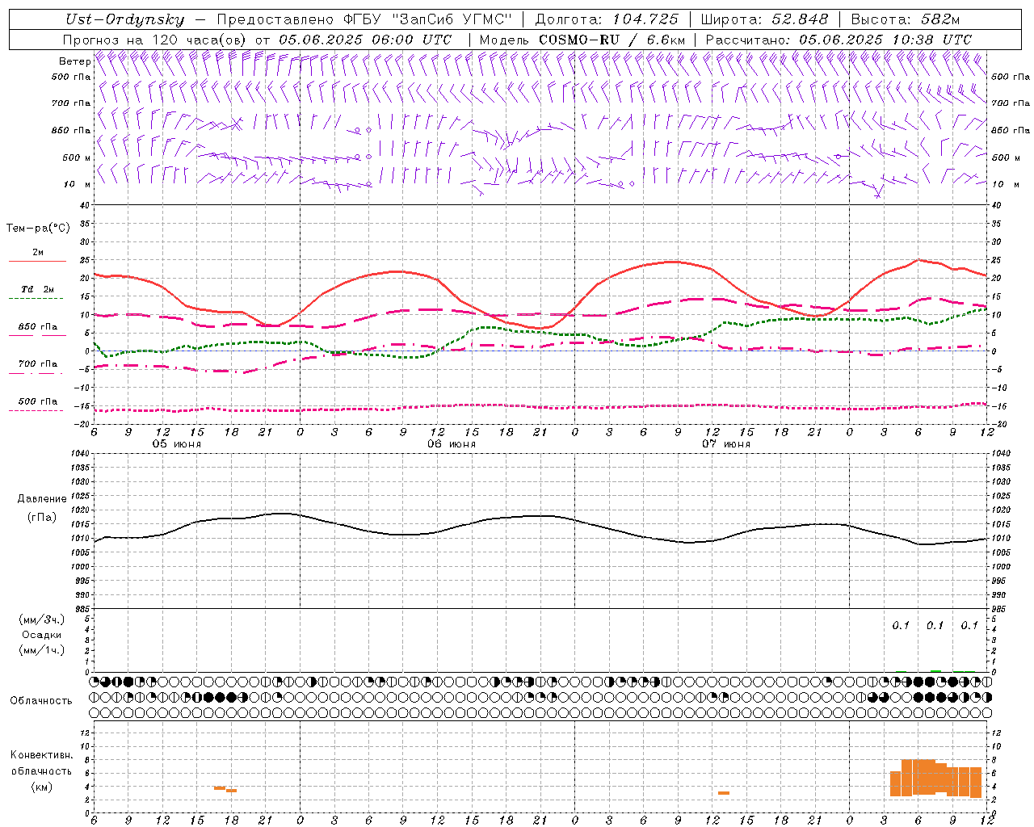Click the Давление pressure panel label
Image resolution: width=1034 pixels, height=827 pixels.
[x=42, y=499]
